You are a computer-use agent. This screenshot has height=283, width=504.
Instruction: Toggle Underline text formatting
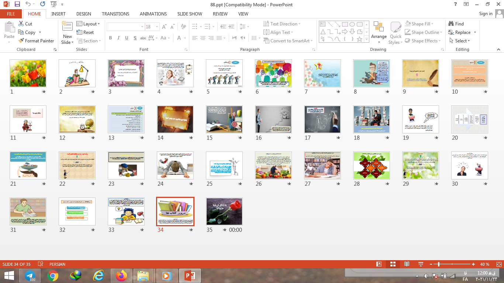[x=127, y=38]
